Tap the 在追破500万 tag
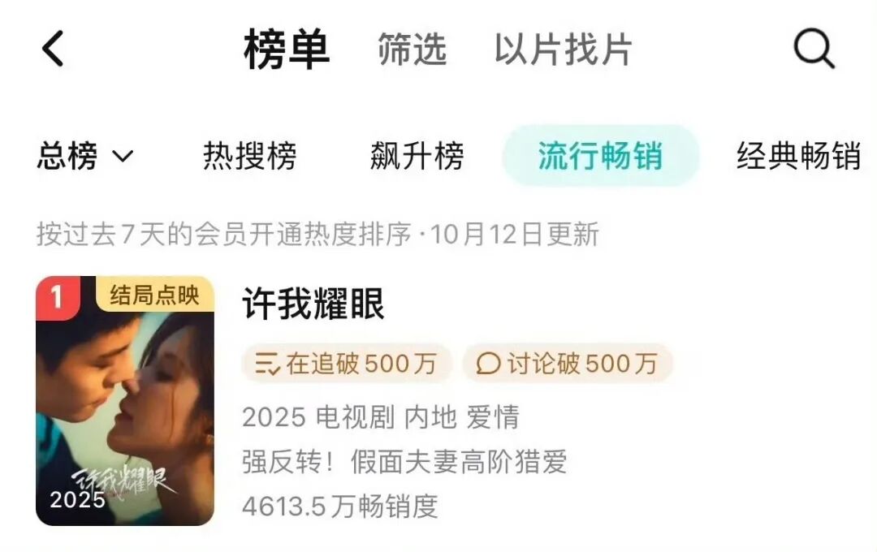This screenshot has height=552, width=877. click(x=347, y=364)
